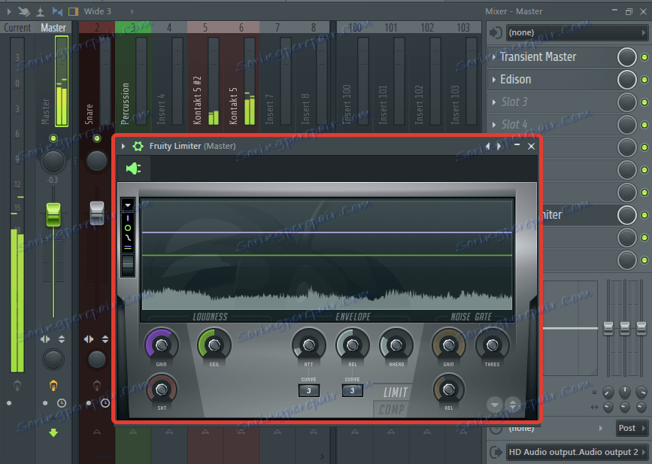Expand the Slot 3 arrow

[x=494, y=102]
